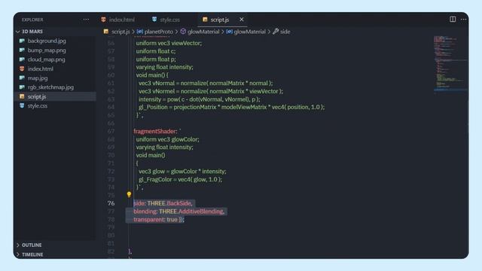
Task: Click on 'side: THREE.BackSide,' line
Action: [x=163, y=203]
